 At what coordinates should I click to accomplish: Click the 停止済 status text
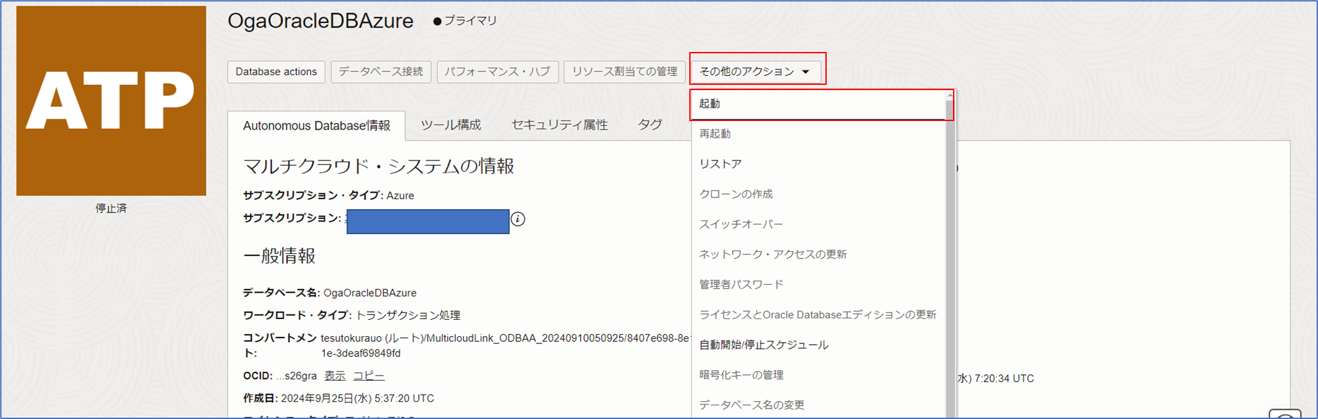(x=111, y=209)
